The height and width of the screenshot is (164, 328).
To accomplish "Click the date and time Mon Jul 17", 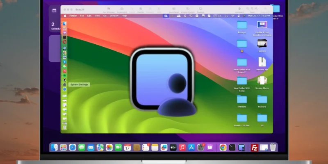I will [x=259, y=16].
